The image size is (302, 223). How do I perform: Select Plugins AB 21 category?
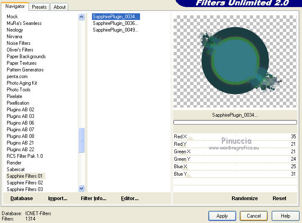click(20, 143)
